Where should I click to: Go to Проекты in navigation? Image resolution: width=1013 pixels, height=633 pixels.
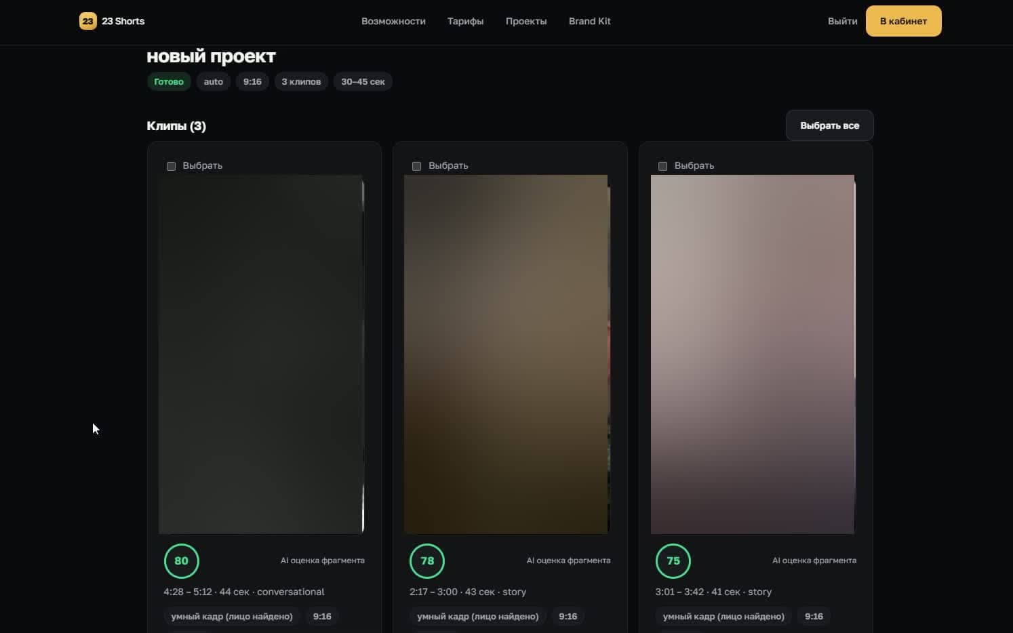pos(526,21)
